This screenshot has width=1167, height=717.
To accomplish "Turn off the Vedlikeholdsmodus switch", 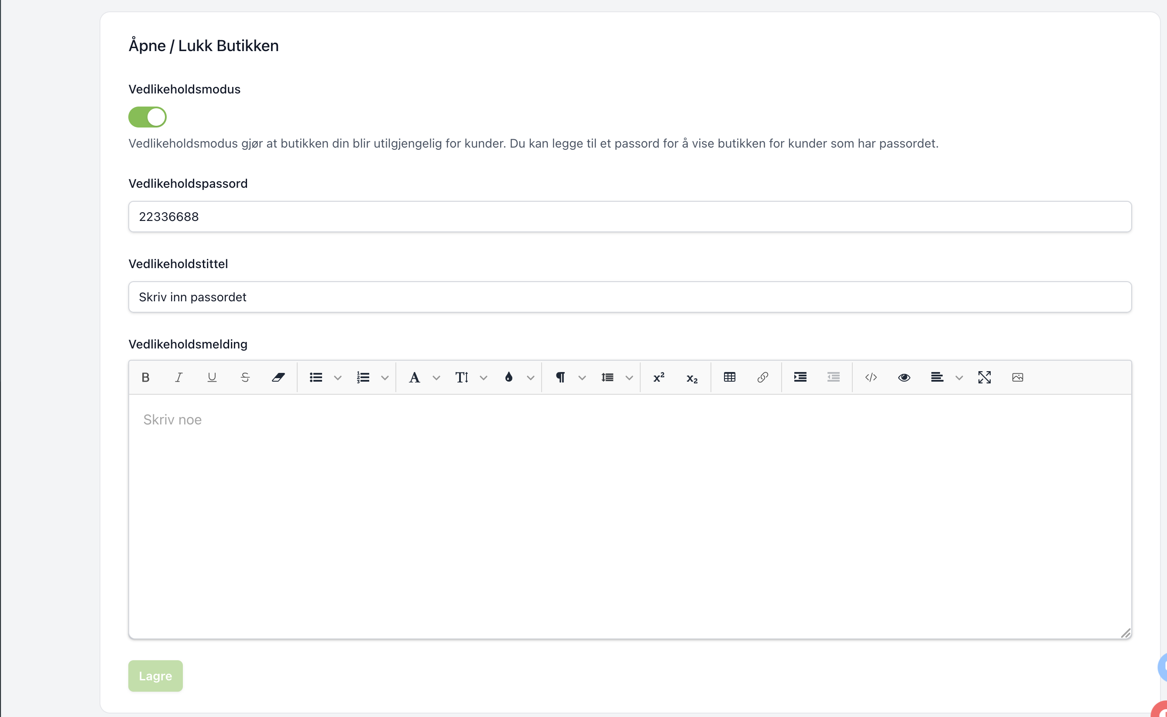I will tap(148, 117).
